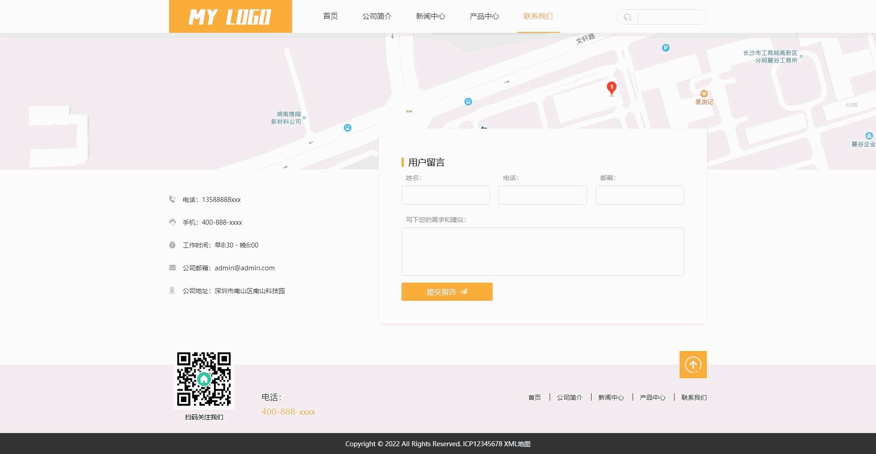
Task: Click the MY LOGO site logo
Action: [x=230, y=16]
